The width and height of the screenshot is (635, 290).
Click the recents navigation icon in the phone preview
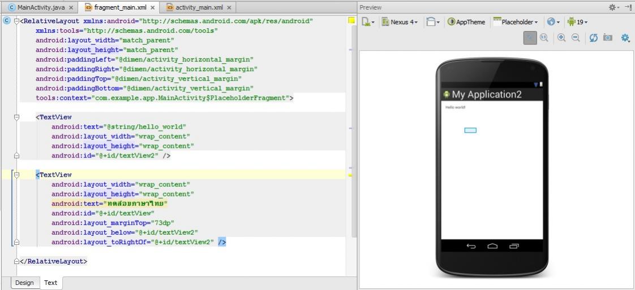(x=513, y=246)
